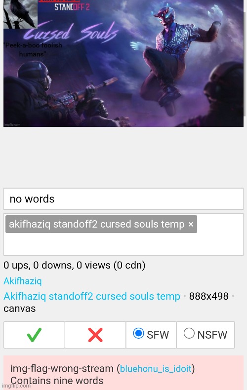Click the crow avatar in image

point(20,14)
